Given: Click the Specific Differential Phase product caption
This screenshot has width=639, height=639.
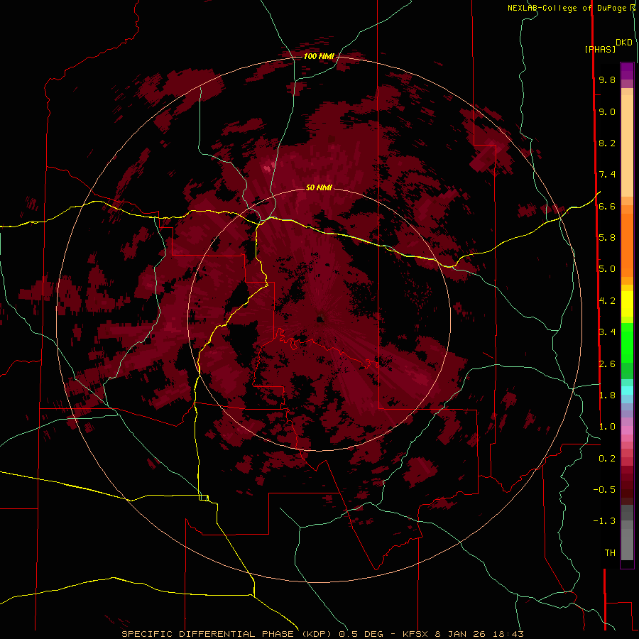Looking at the screenshot, I should (322, 634).
